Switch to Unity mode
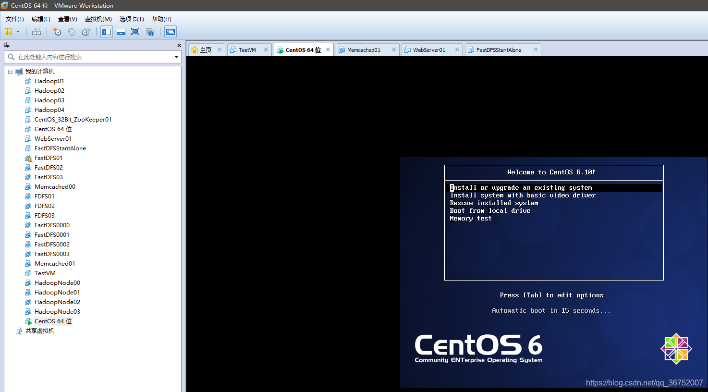 pos(150,32)
